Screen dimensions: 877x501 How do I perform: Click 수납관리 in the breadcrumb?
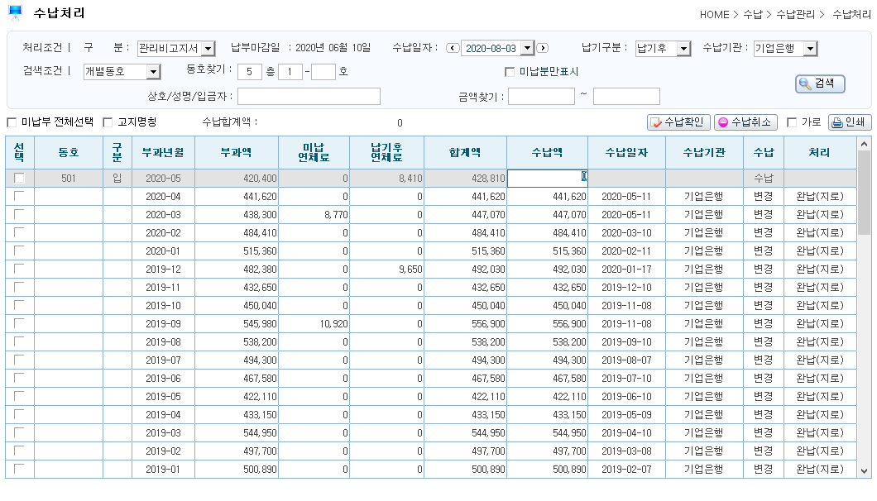pos(795,15)
